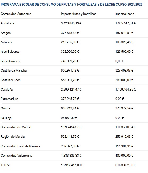Click the Extremadura milk amount 0,00 €
This screenshot has width=148, height=173.
120,99
